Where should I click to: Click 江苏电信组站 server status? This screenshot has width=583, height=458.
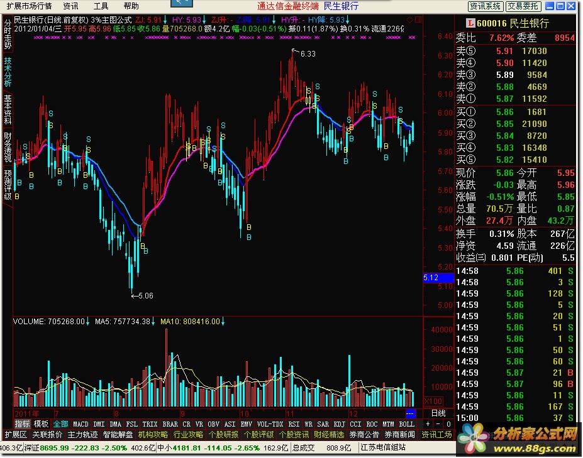click(383, 447)
